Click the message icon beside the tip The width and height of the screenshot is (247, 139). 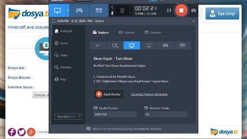click(x=88, y=129)
